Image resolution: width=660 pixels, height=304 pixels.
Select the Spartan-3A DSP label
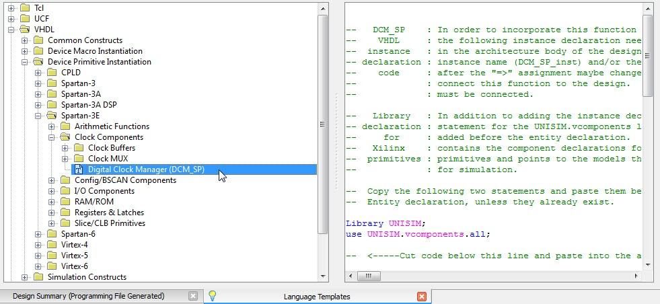pos(89,105)
